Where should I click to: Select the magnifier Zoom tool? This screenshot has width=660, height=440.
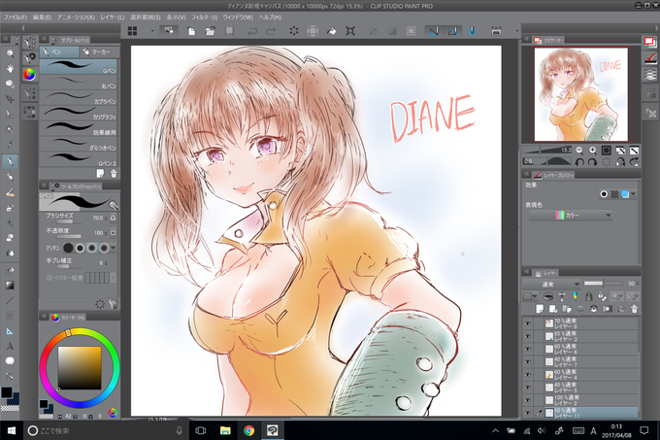10,53
